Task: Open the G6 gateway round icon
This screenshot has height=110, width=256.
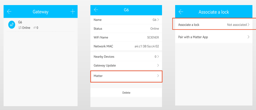Action: pos(12,25)
